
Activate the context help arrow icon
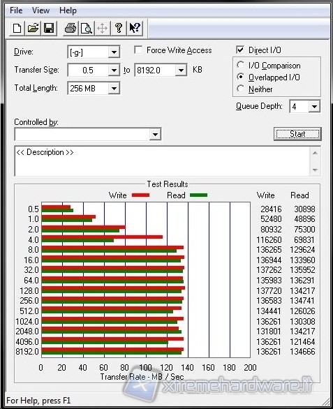135,28
